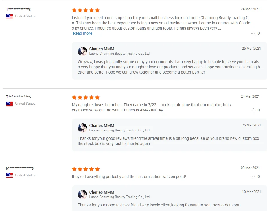
Task: Click Charles MMM avatar in the March 10 reply
Action: (x=82, y=195)
